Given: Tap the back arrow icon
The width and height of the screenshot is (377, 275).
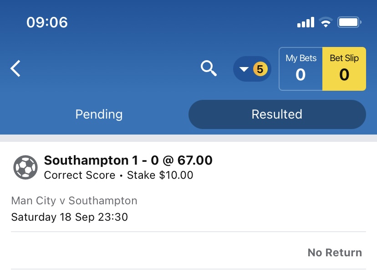Looking at the screenshot, I should click(15, 68).
